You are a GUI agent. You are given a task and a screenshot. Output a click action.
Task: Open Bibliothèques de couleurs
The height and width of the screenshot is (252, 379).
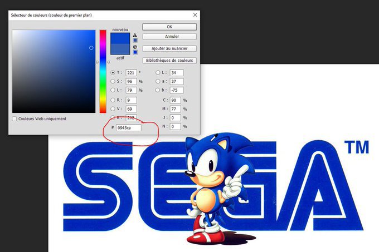[x=169, y=60]
